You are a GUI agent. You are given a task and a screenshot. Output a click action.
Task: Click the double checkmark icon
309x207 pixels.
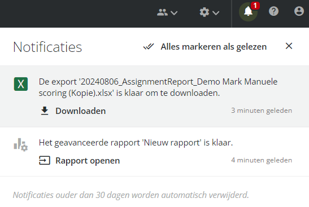pyautogui.click(x=149, y=47)
